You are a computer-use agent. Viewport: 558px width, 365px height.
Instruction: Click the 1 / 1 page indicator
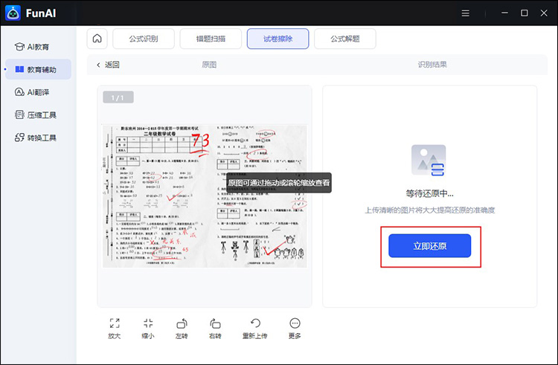[118, 97]
